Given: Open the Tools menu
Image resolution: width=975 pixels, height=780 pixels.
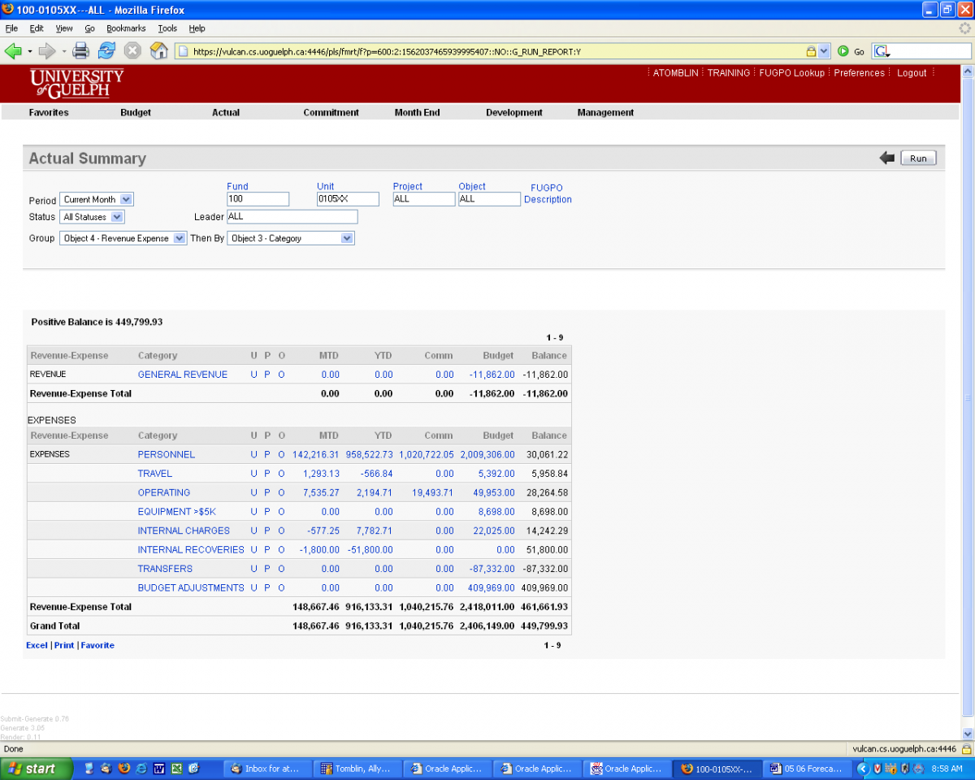Looking at the screenshot, I should pos(167,28).
